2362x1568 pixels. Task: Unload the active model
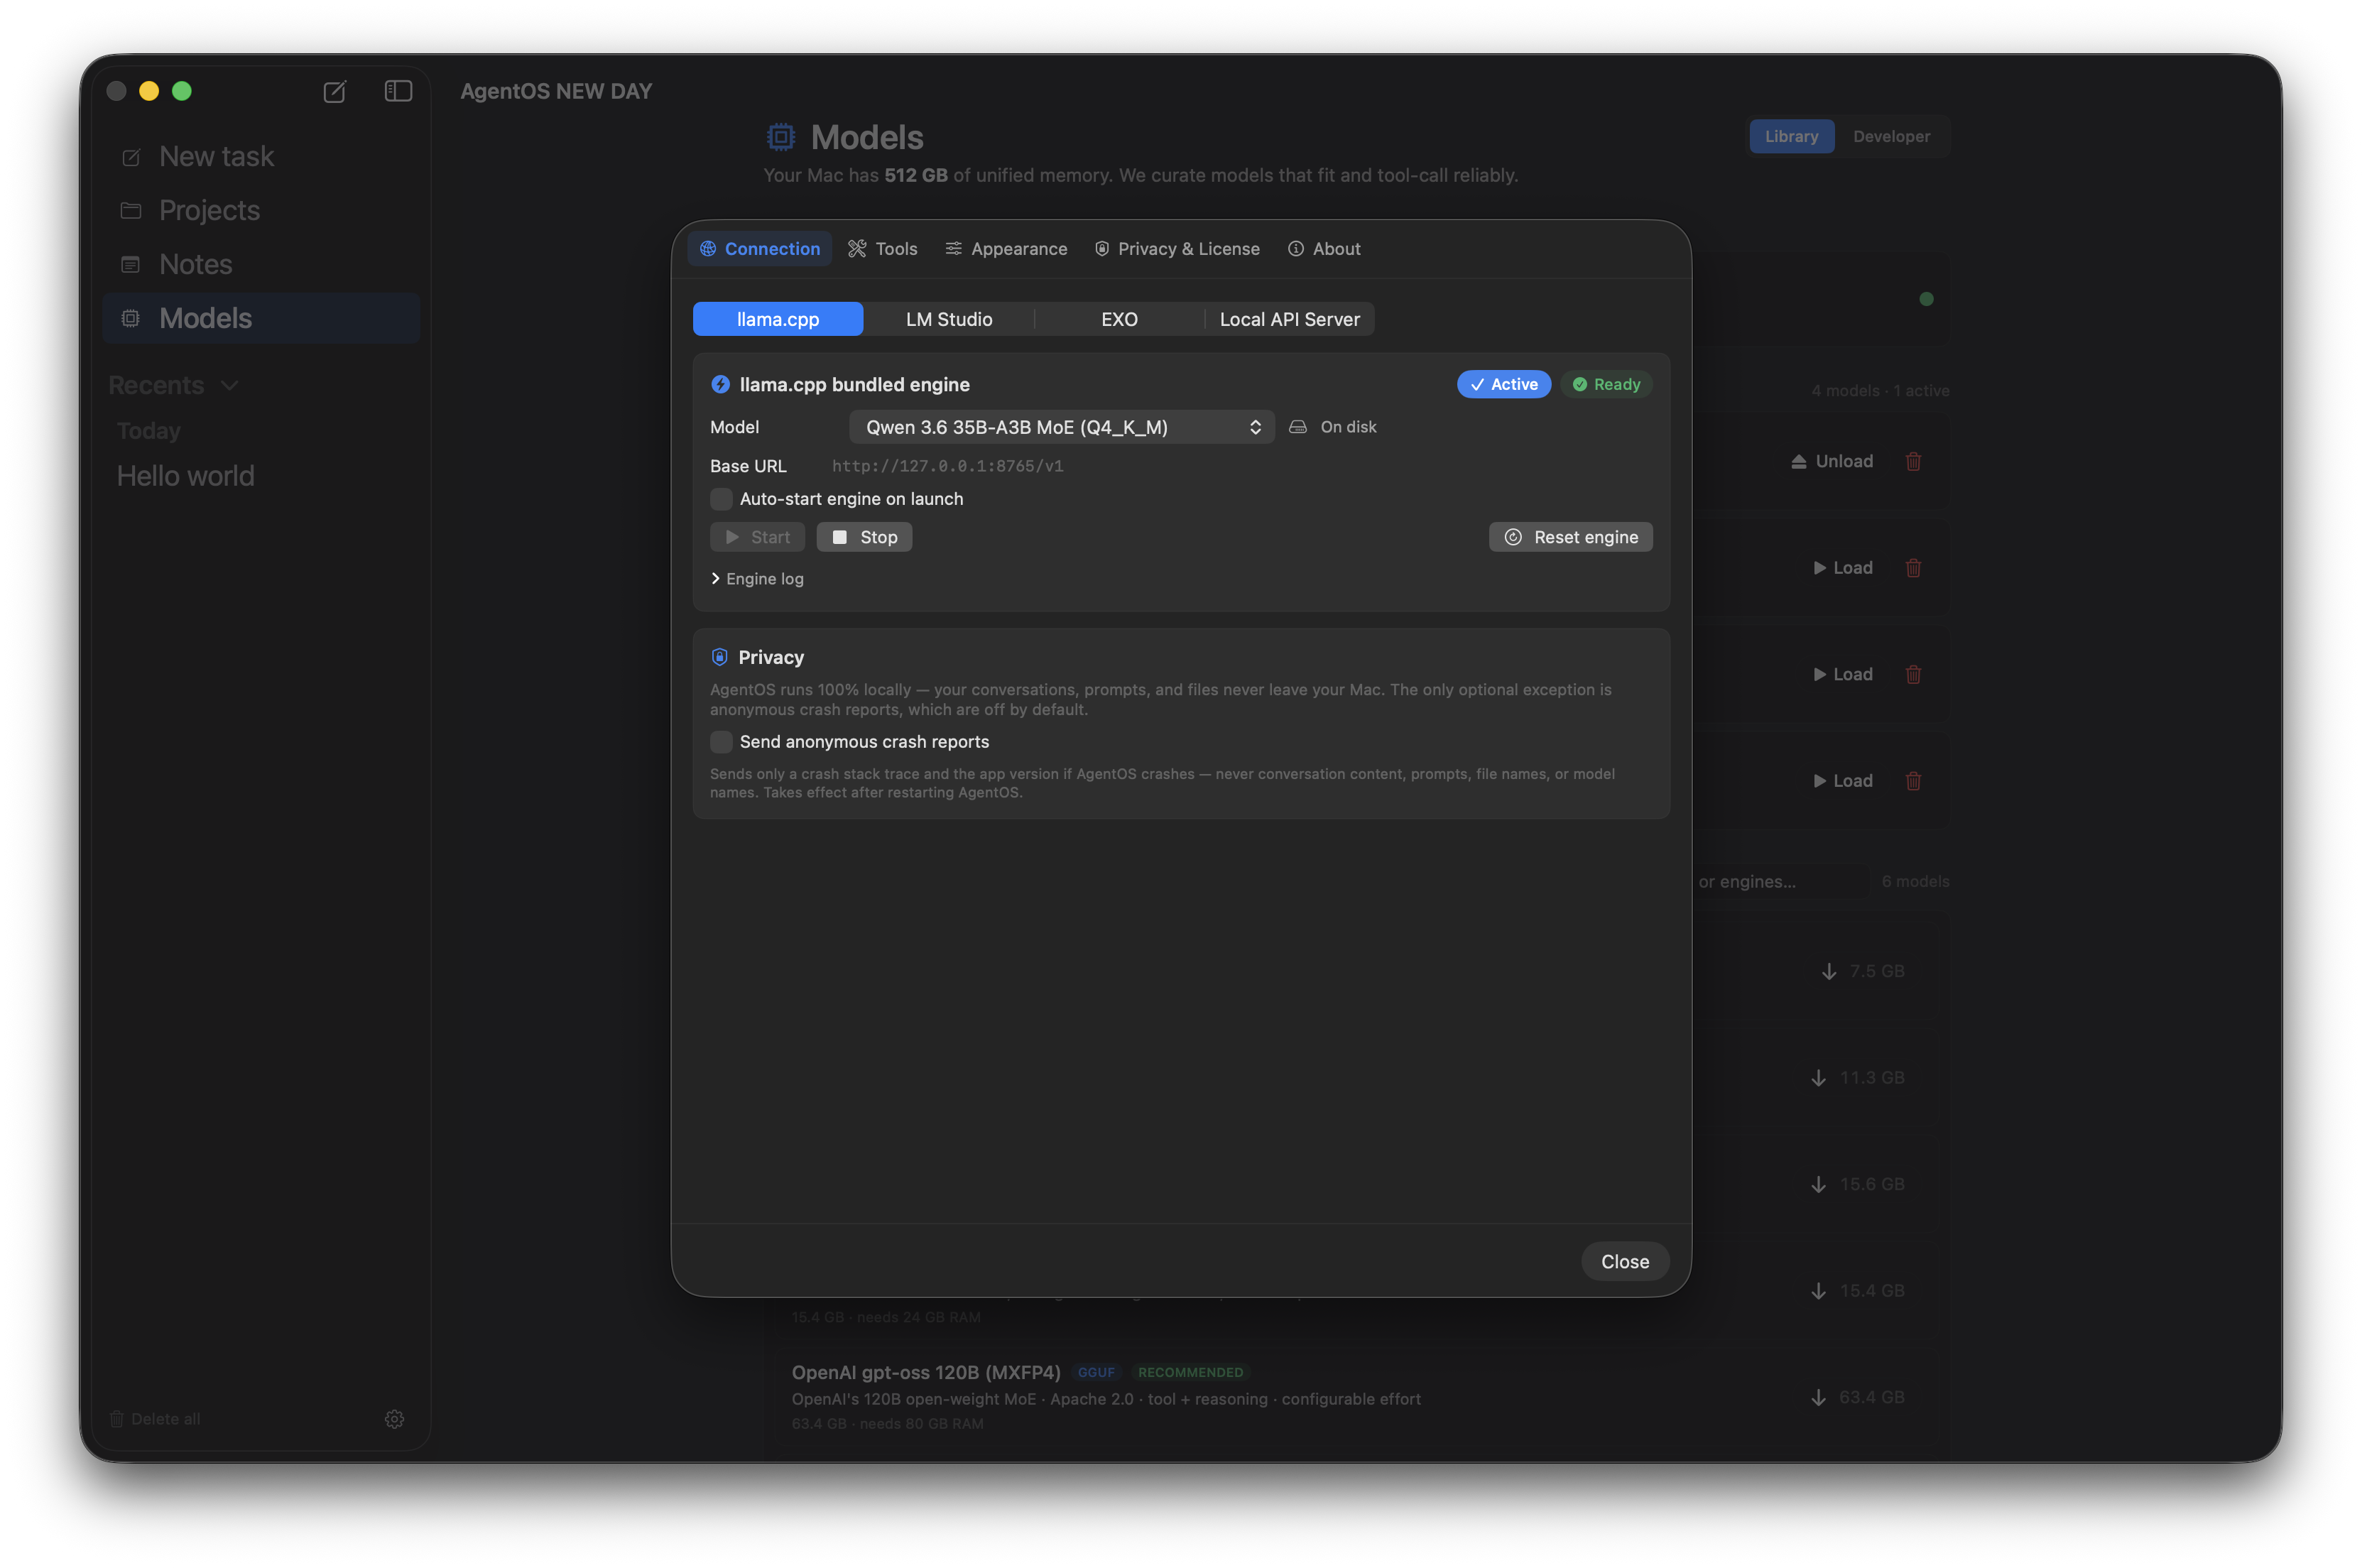(1831, 461)
